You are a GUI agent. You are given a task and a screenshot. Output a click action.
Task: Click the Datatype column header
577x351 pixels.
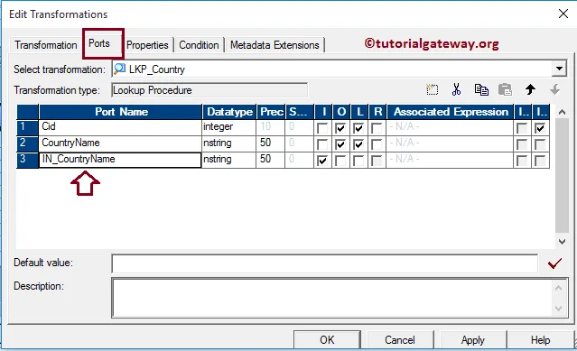click(228, 112)
